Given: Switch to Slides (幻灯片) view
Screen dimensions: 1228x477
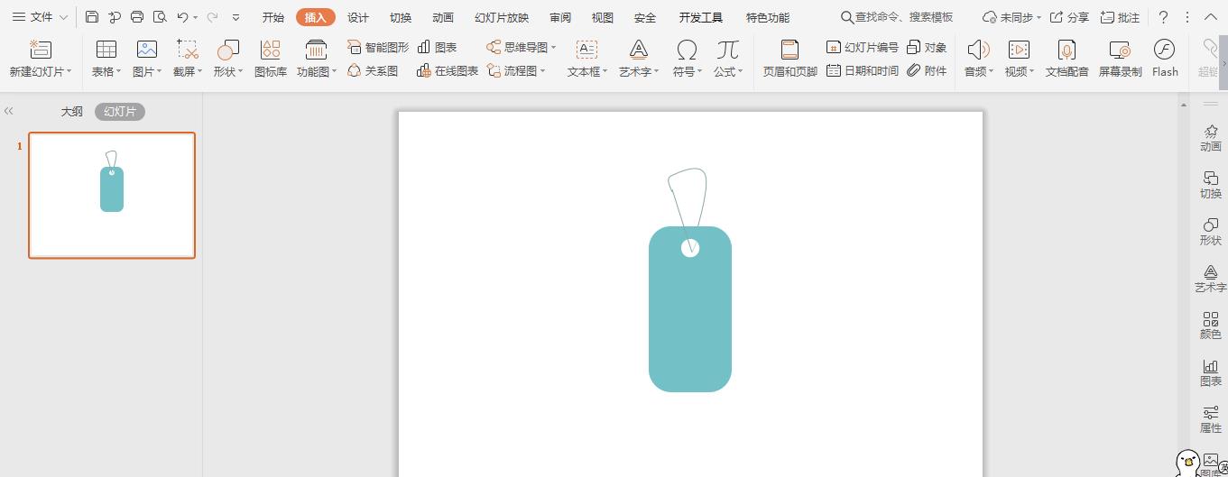Looking at the screenshot, I should 120,112.
